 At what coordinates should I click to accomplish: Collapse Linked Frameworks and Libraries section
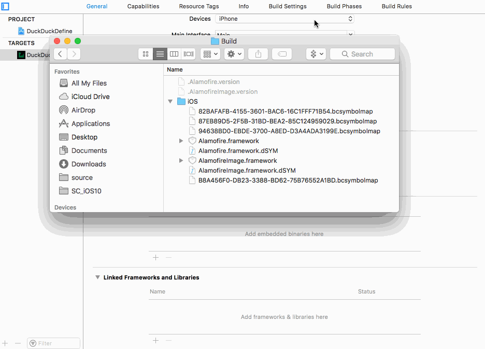(97, 277)
